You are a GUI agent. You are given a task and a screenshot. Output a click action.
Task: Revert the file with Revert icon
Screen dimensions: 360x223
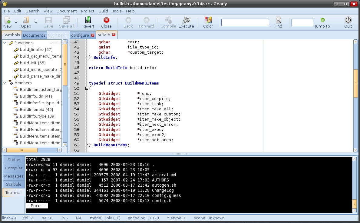(x=88, y=20)
